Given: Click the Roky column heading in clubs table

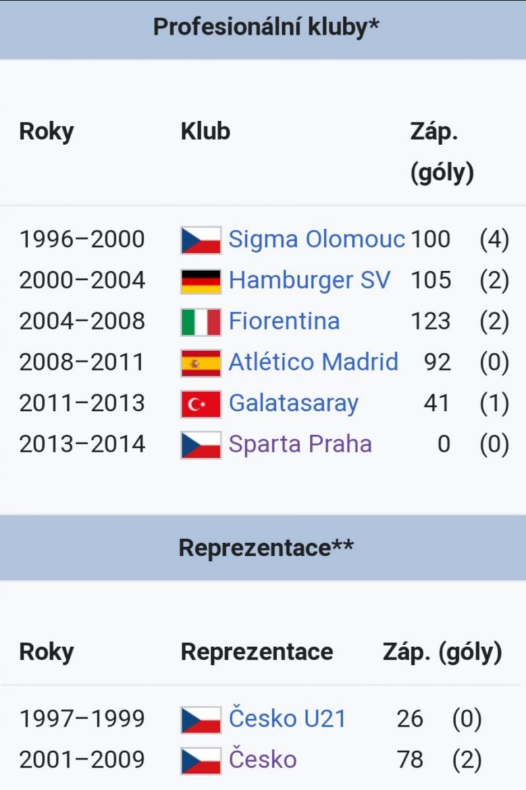Looking at the screenshot, I should pos(46,131).
